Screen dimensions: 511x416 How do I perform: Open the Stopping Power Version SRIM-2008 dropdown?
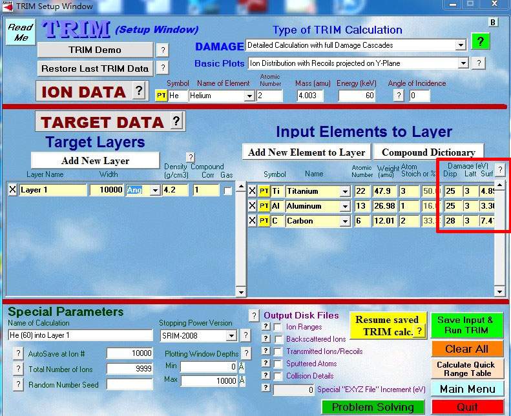tap(231, 335)
